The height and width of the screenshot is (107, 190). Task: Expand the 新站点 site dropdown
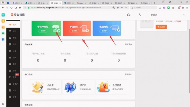coord(184,15)
